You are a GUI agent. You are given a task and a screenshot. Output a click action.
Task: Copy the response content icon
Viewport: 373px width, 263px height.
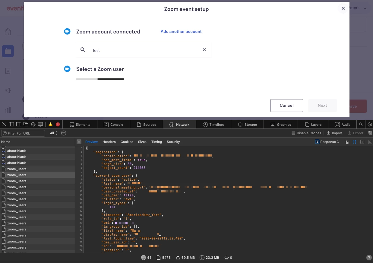pyautogui.click(x=347, y=142)
